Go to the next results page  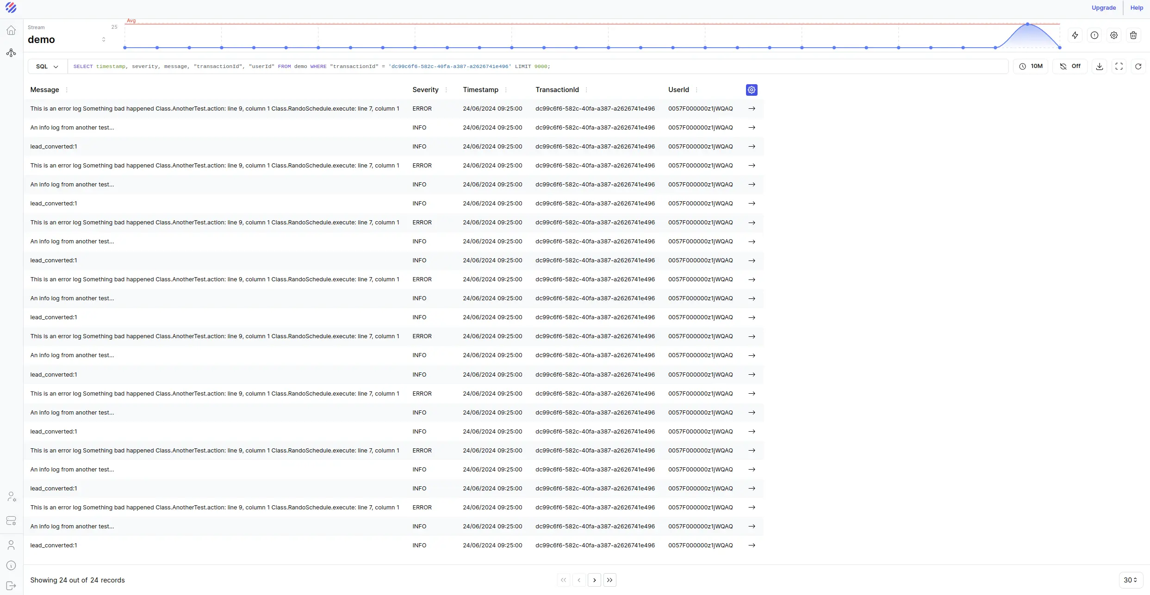click(594, 580)
